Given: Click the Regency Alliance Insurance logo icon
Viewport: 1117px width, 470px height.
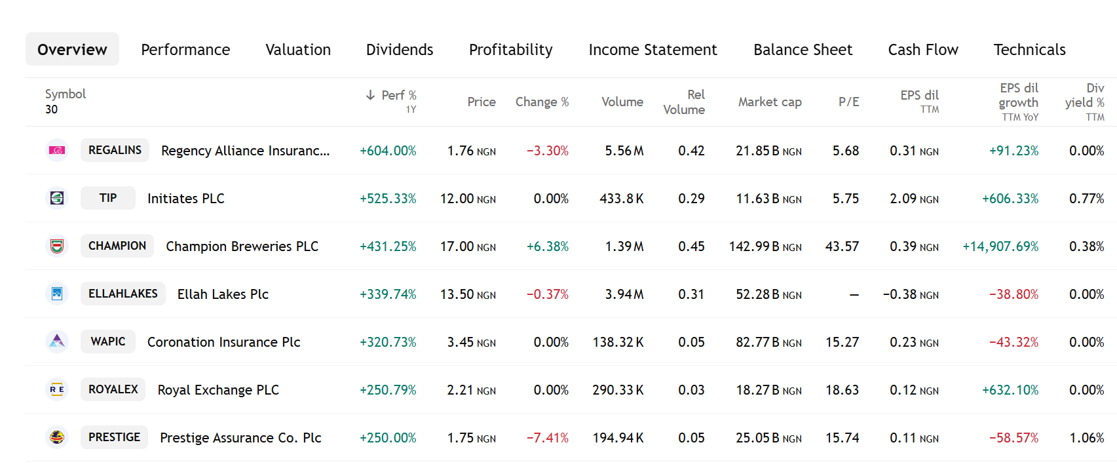Looking at the screenshot, I should tap(57, 150).
